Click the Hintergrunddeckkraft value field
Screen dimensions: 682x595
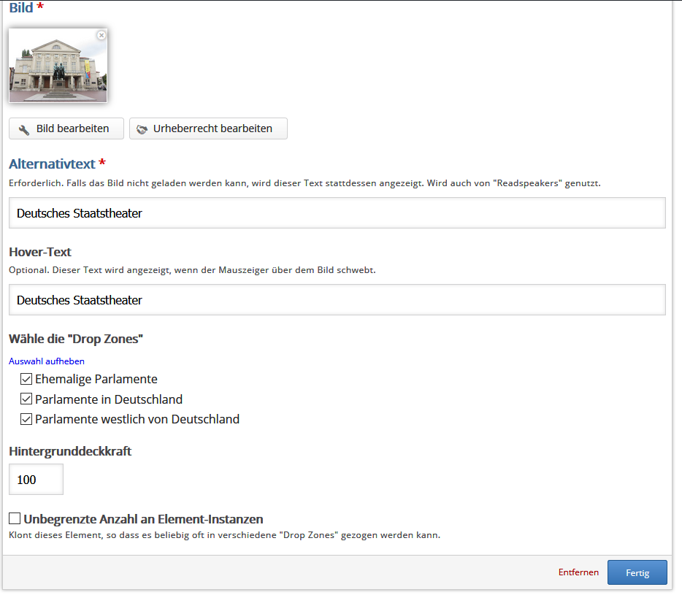[x=36, y=480]
